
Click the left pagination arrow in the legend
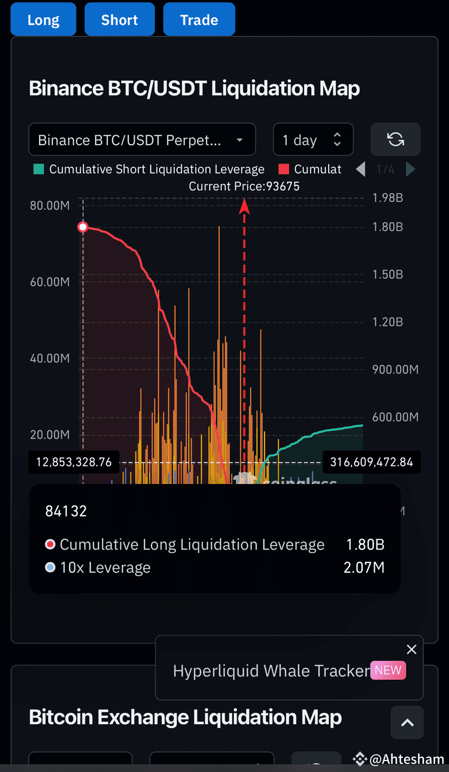[360, 169]
